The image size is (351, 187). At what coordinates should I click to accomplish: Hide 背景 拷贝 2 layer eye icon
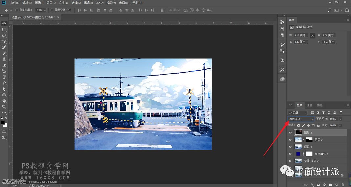coord(290,161)
